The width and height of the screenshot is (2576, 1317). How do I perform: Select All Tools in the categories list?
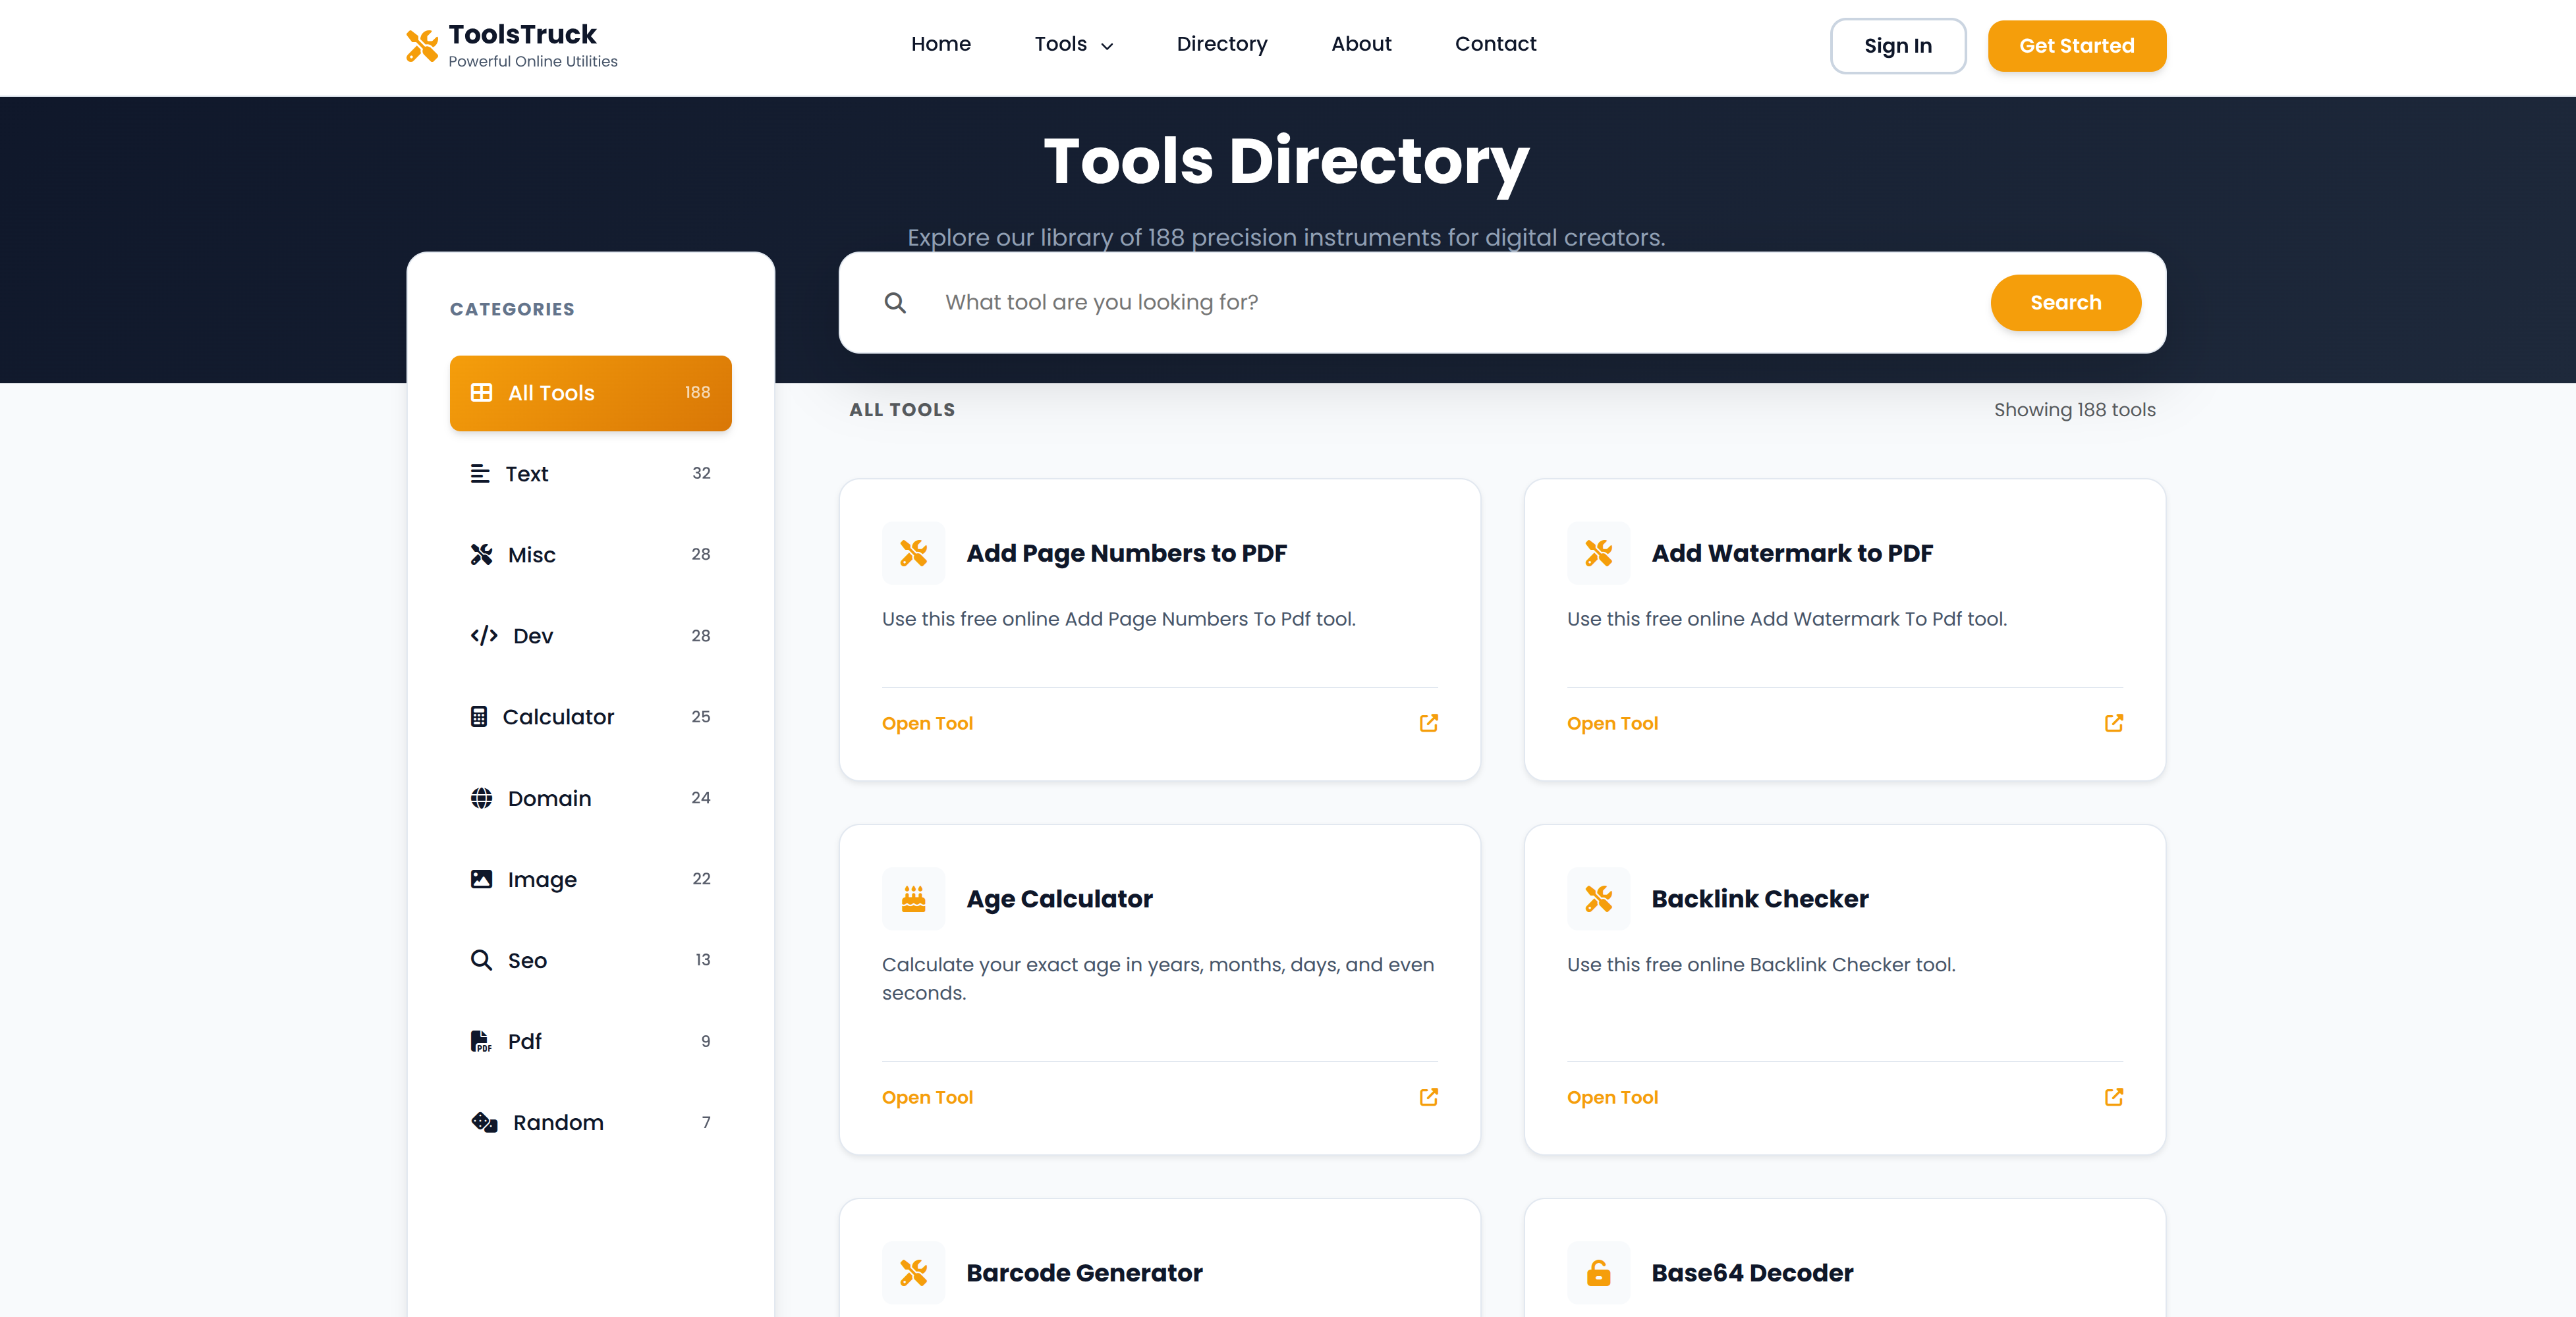coord(590,392)
